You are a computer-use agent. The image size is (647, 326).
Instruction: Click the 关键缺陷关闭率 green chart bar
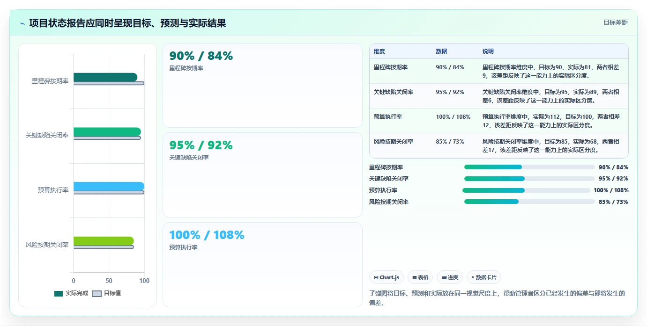coord(107,132)
